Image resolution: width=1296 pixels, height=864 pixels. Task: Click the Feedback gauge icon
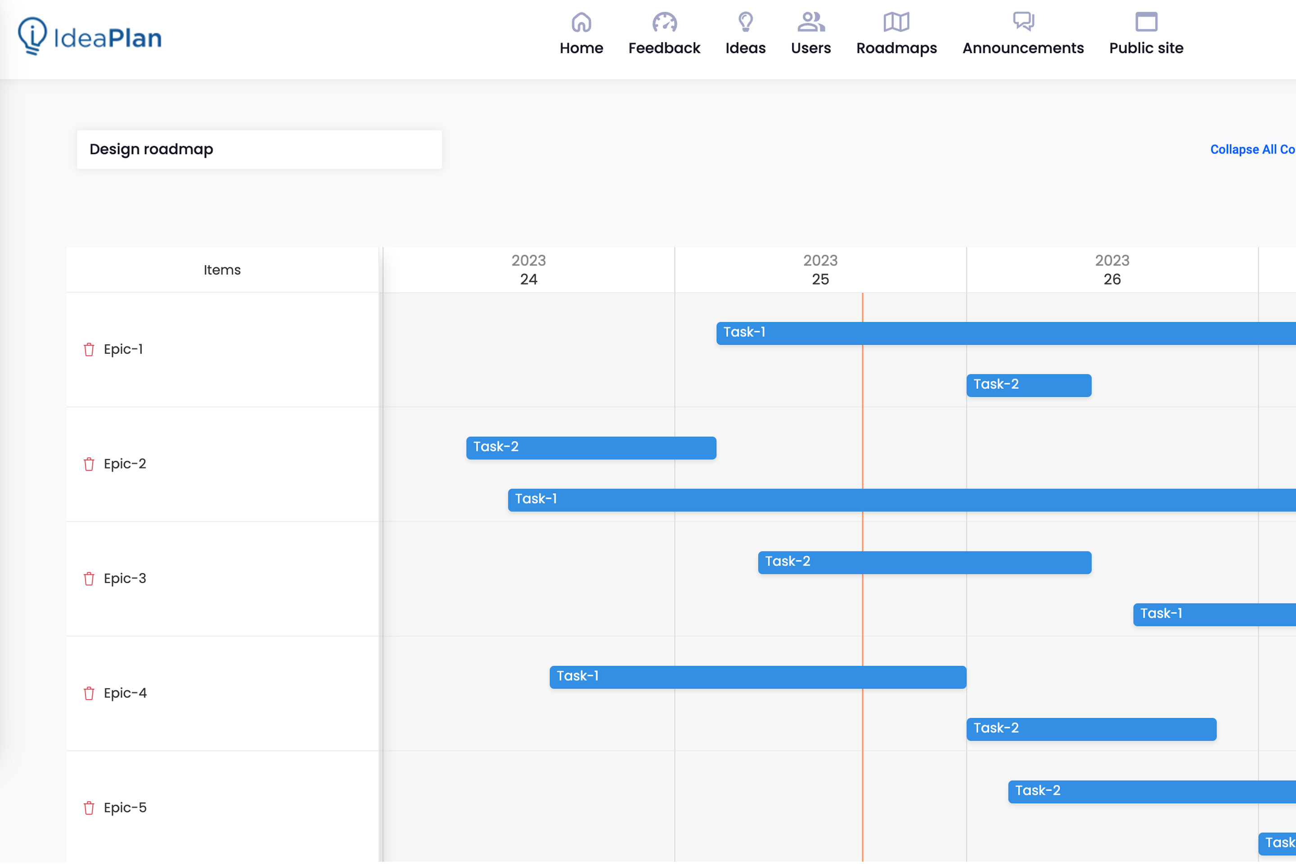[x=664, y=22]
